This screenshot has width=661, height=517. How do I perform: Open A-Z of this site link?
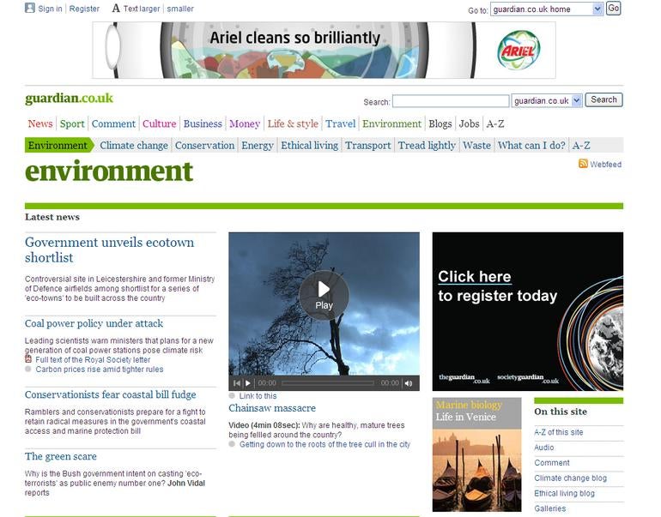click(x=559, y=432)
